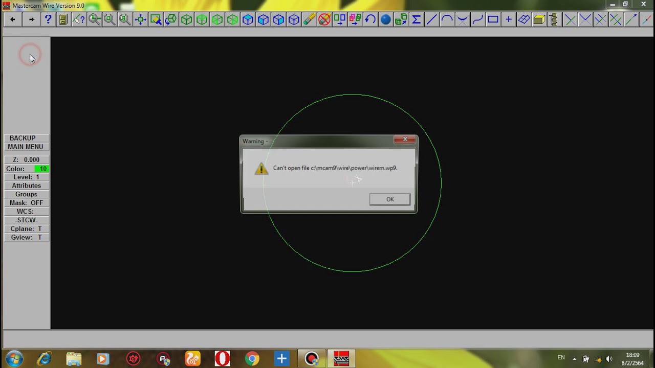The width and height of the screenshot is (655, 368).
Task: Click the Unzoom magnifier icon
Action: [110, 19]
